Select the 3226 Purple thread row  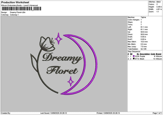(144, 56)
